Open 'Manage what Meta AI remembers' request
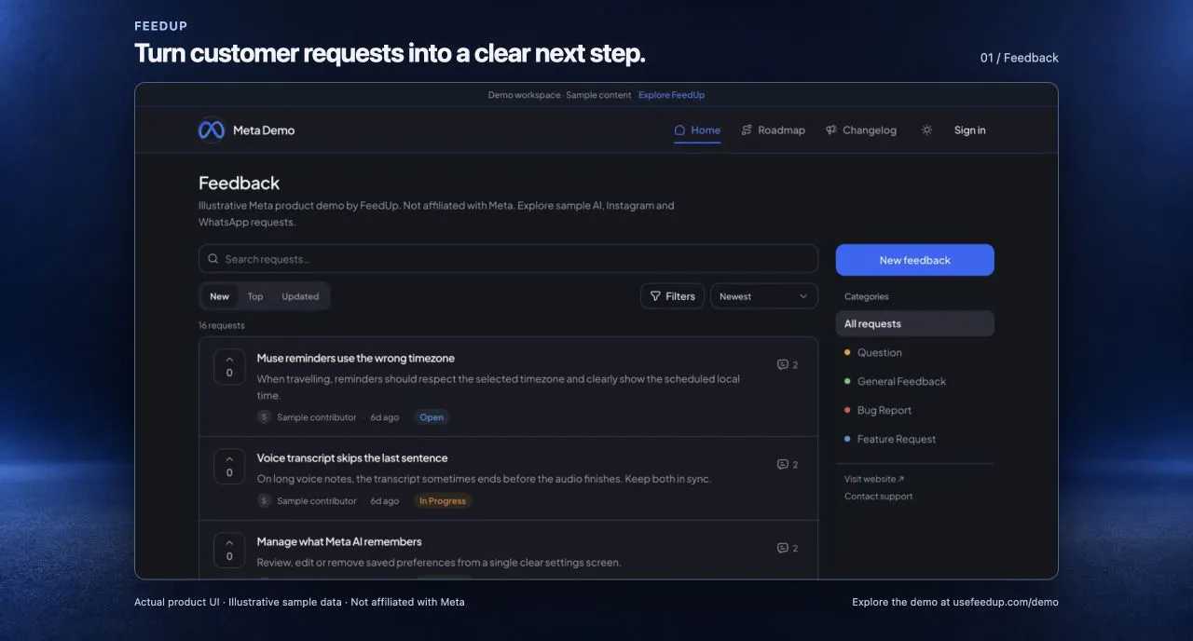 tap(339, 541)
